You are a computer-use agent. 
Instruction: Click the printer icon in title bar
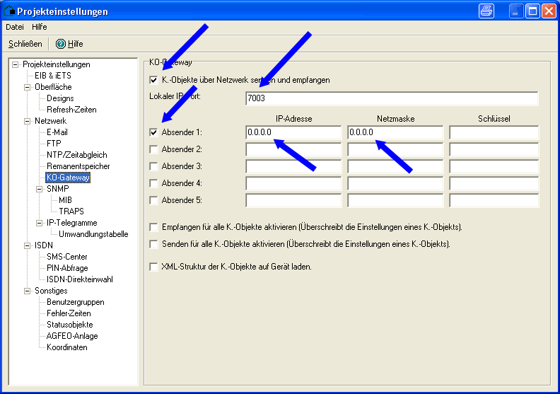click(x=486, y=11)
